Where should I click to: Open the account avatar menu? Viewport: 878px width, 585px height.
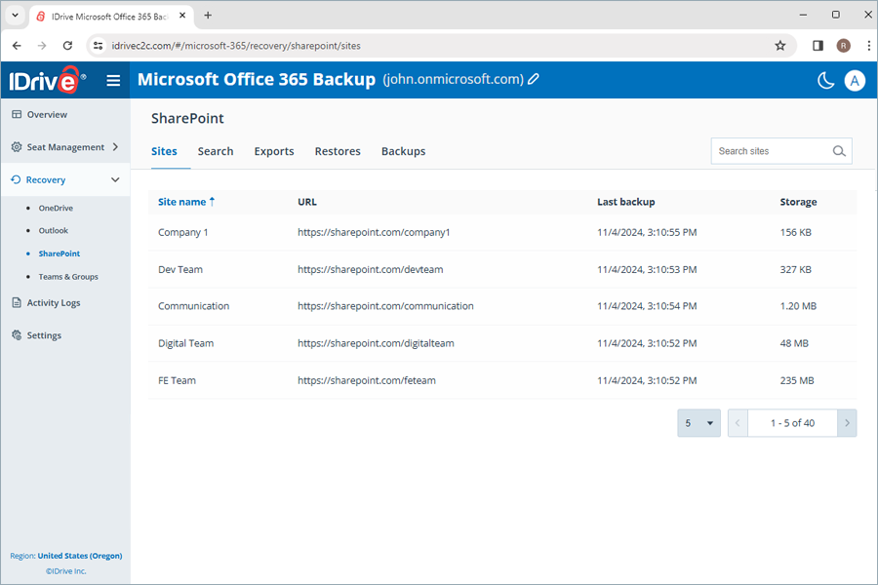click(x=855, y=80)
